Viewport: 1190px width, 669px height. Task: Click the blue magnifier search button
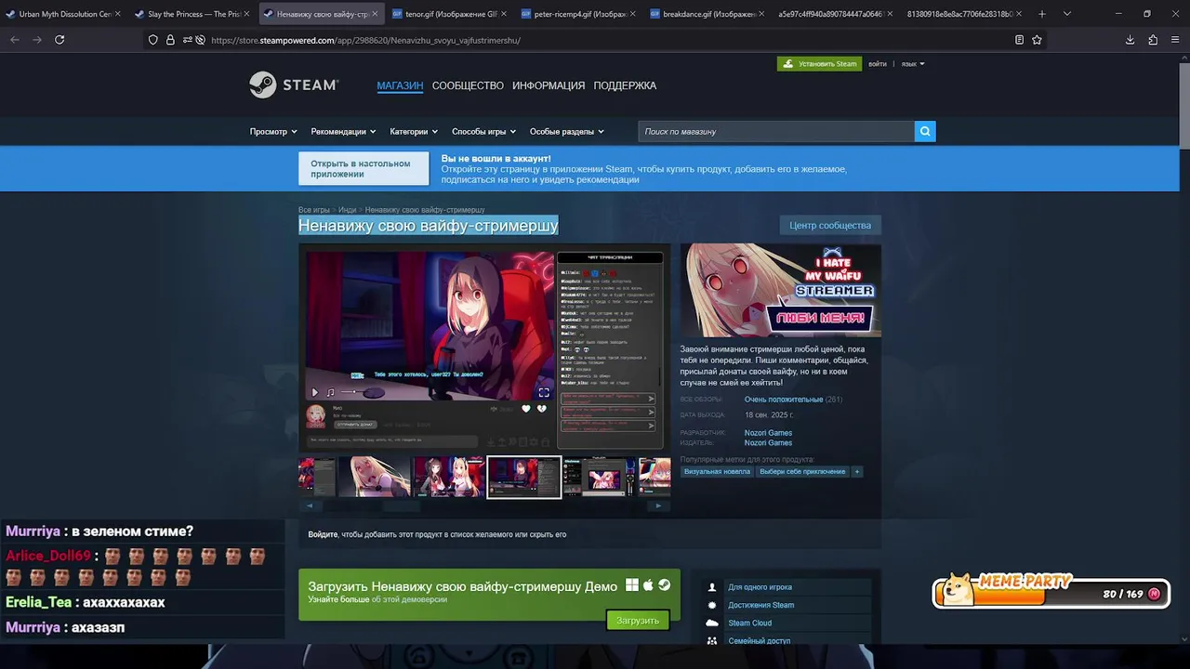pos(925,131)
